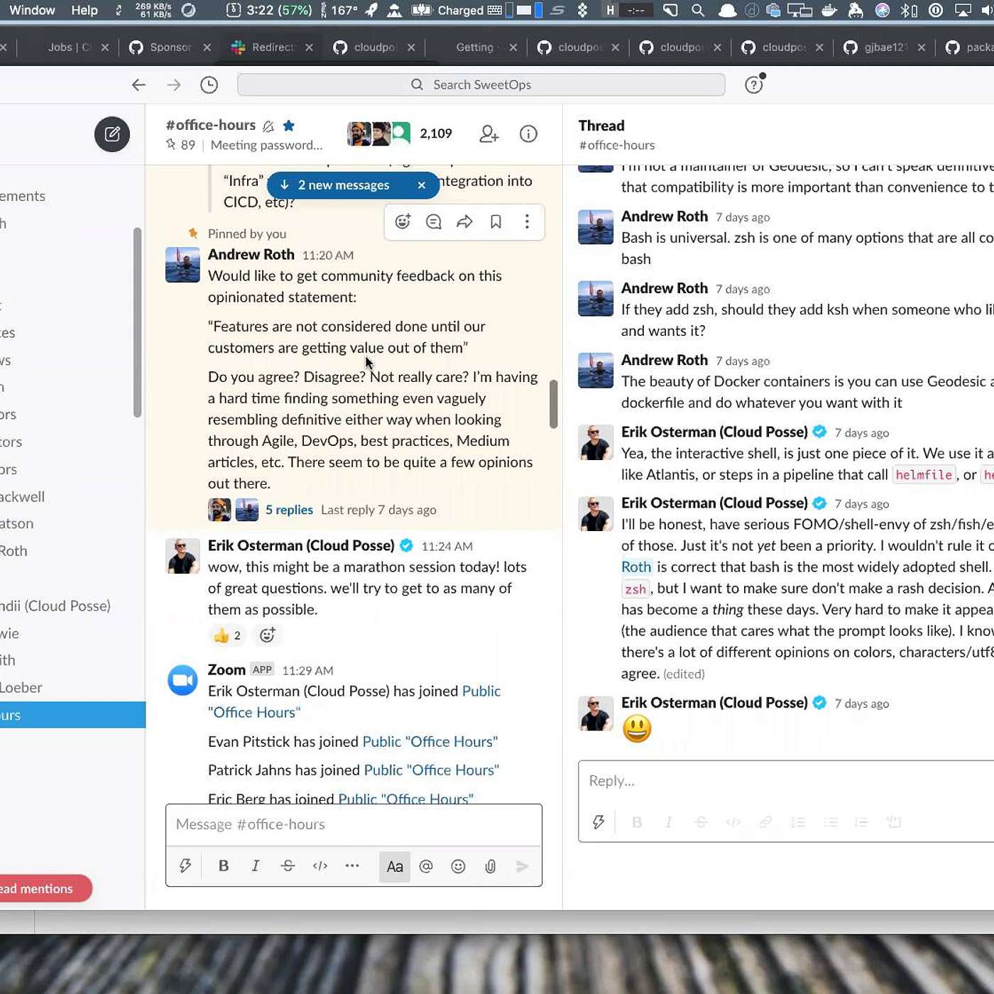Image resolution: width=994 pixels, height=994 pixels.
Task: Toggle italic in #office-hours composer
Action: point(256,866)
